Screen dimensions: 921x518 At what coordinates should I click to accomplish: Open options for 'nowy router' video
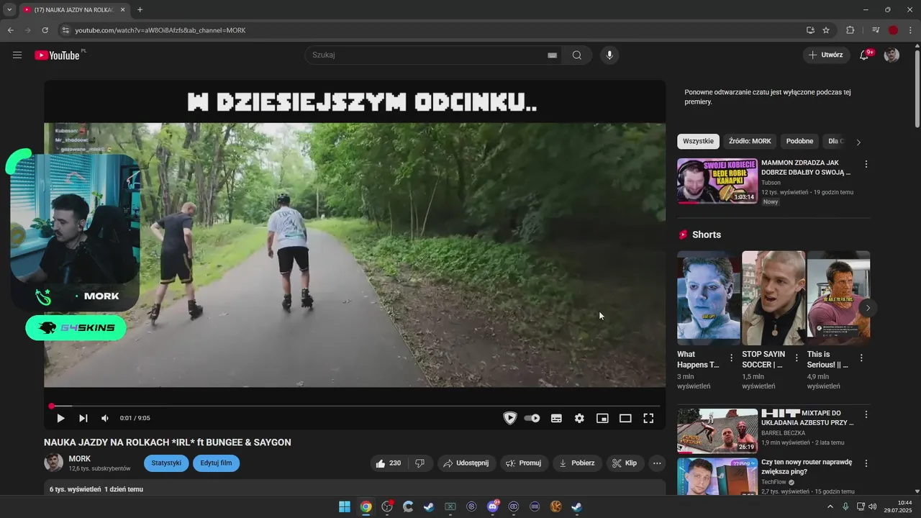click(x=866, y=464)
